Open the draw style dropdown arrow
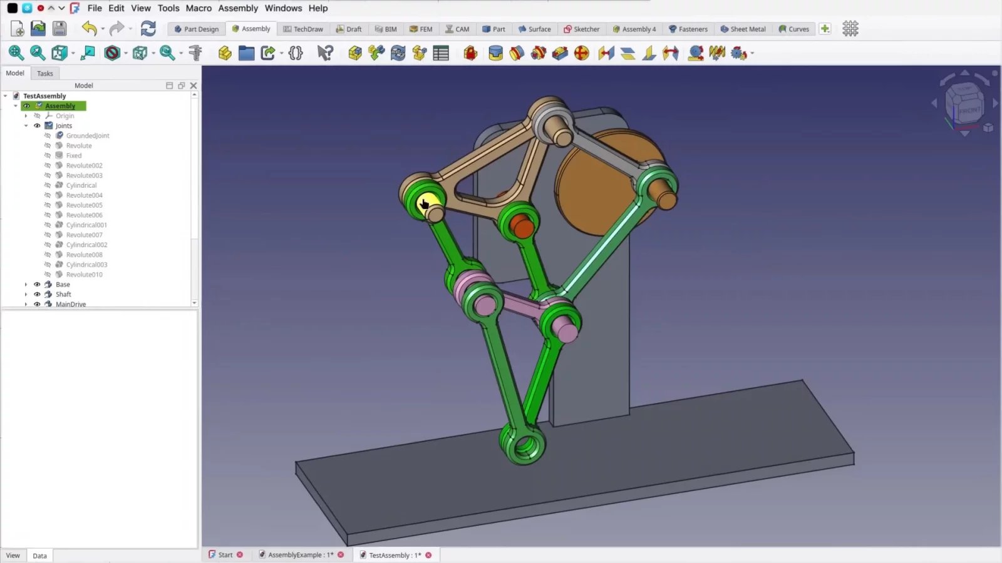 click(126, 53)
